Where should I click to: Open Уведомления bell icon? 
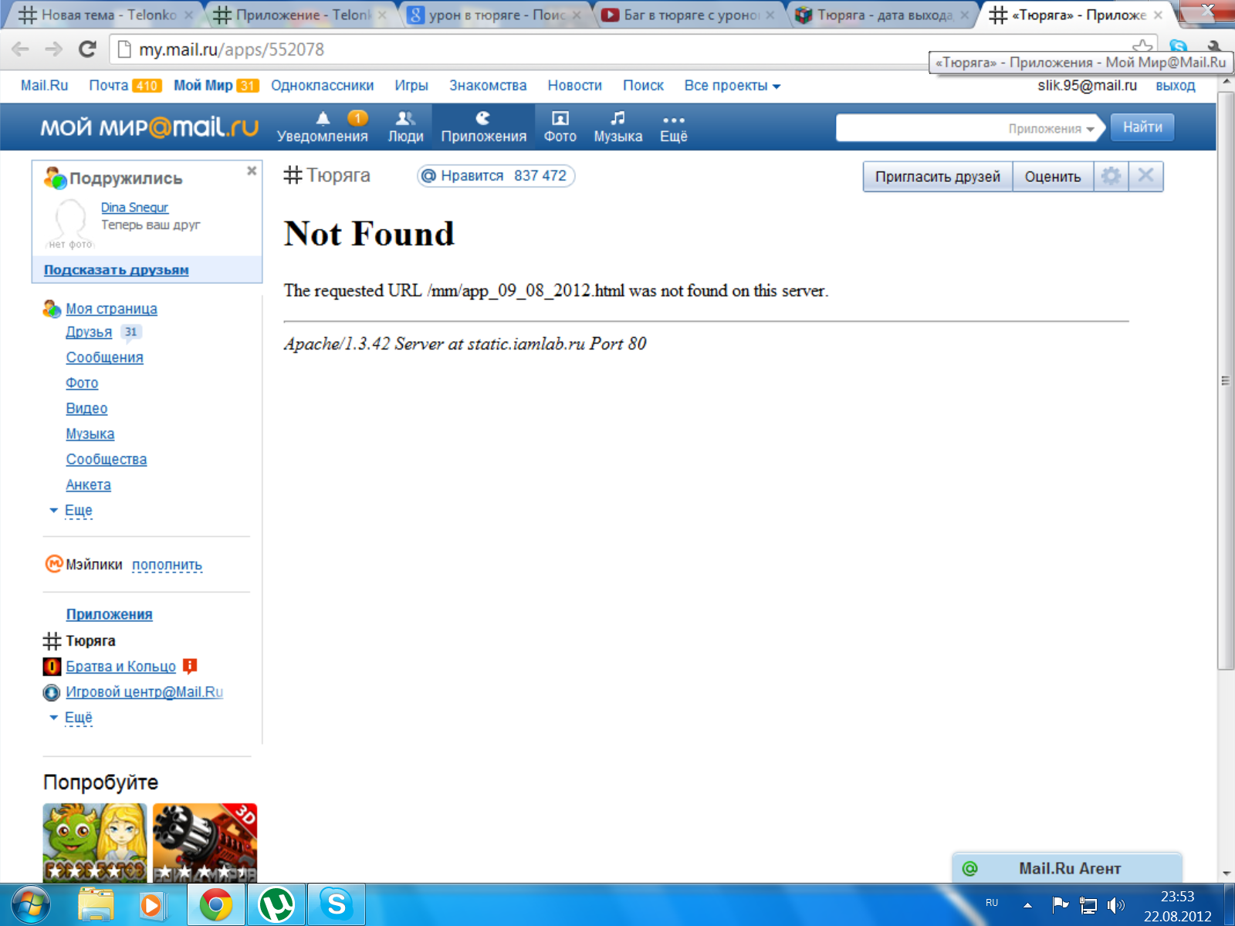click(323, 118)
